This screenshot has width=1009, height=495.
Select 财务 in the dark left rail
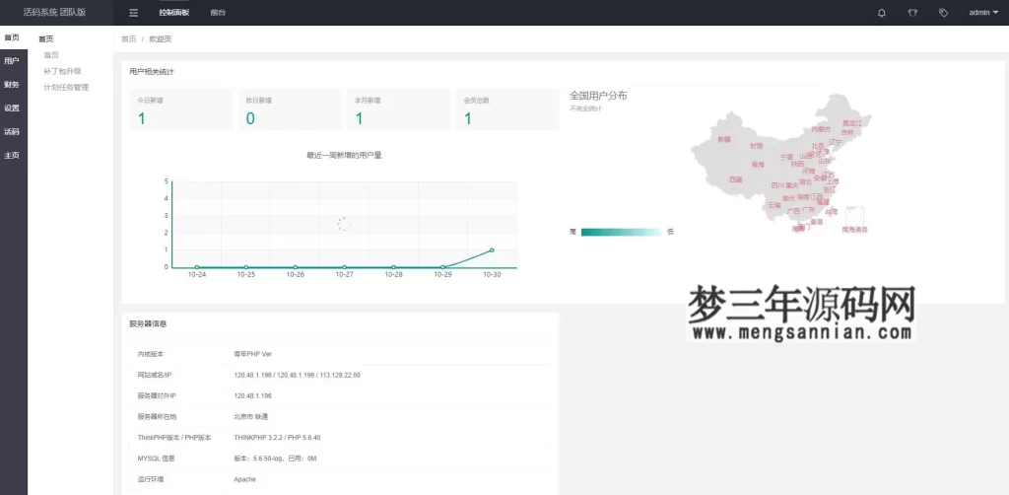pyautogui.click(x=12, y=85)
